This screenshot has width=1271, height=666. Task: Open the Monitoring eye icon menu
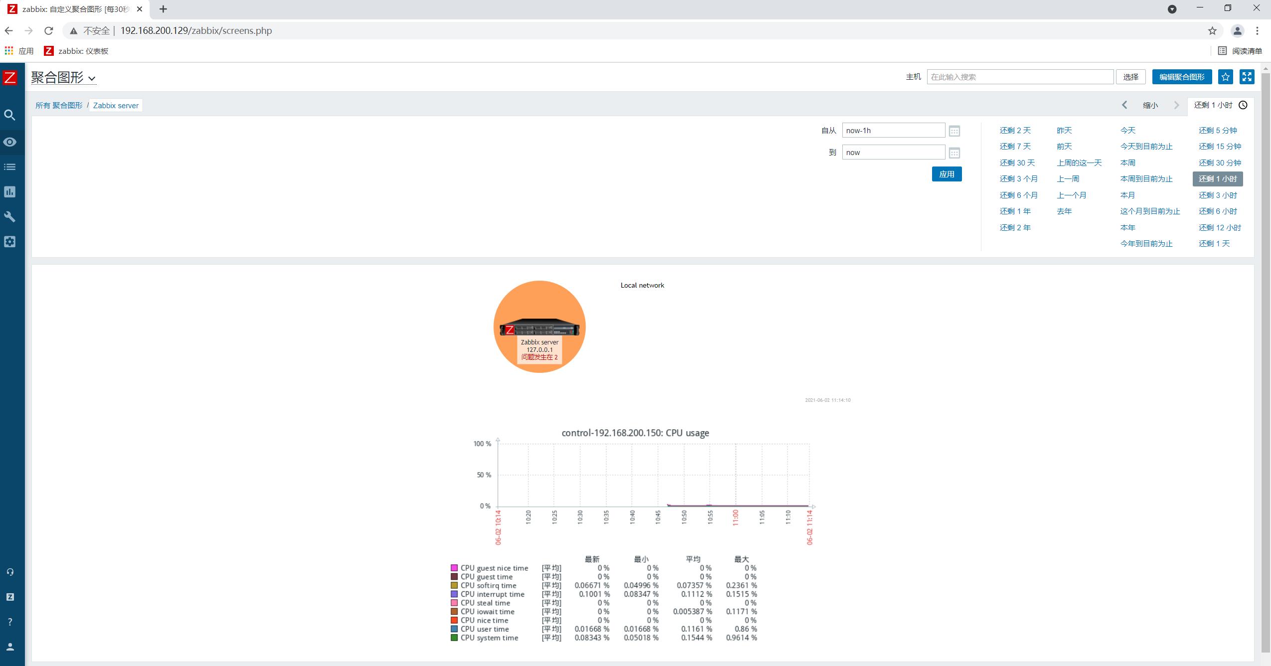coord(10,142)
